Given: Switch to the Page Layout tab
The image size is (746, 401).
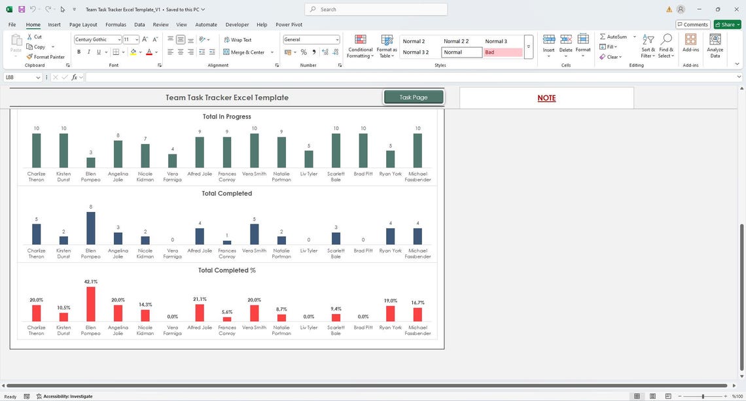Looking at the screenshot, I should tap(83, 25).
